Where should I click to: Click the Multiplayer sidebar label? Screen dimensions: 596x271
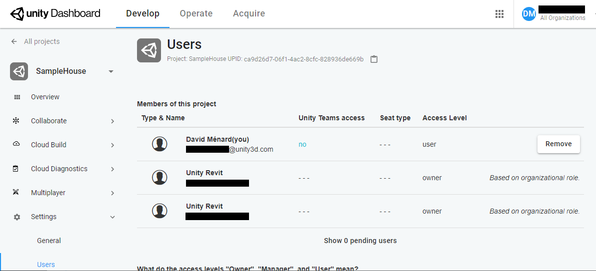tap(48, 193)
